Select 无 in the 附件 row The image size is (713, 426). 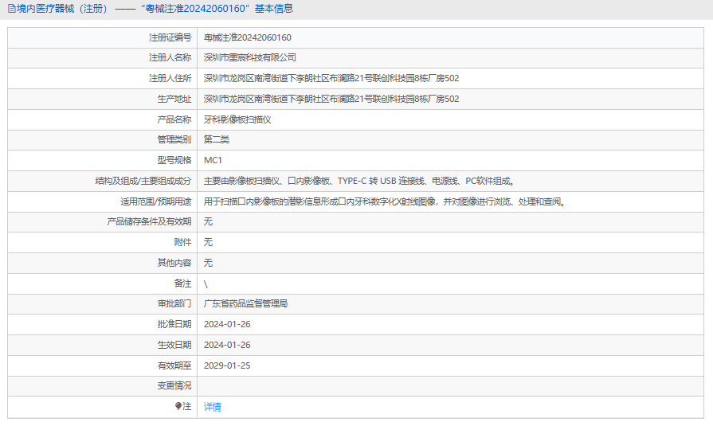208,242
